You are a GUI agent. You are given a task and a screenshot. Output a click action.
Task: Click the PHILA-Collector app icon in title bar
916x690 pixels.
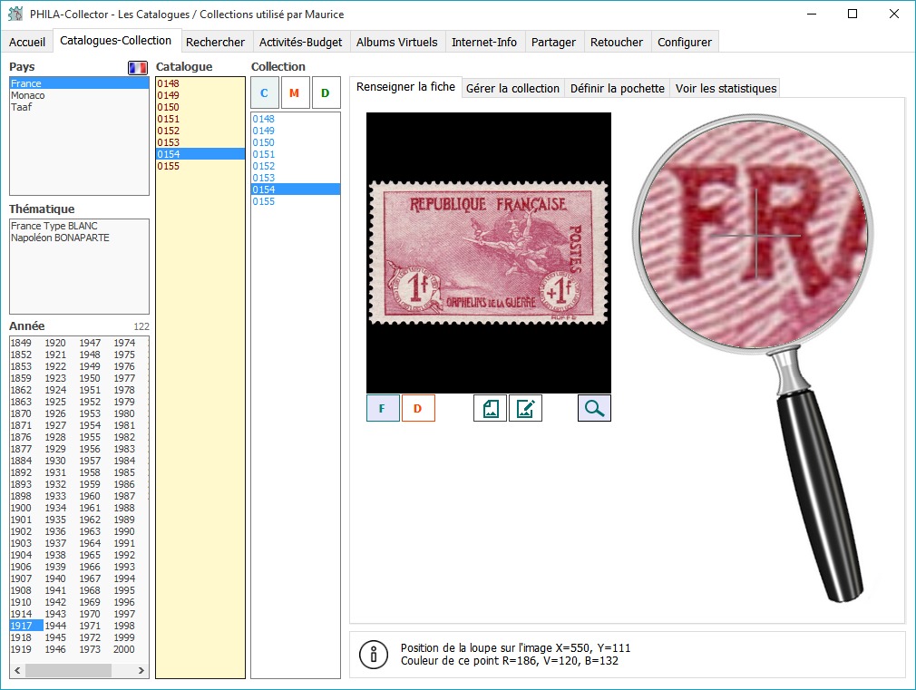coord(15,14)
